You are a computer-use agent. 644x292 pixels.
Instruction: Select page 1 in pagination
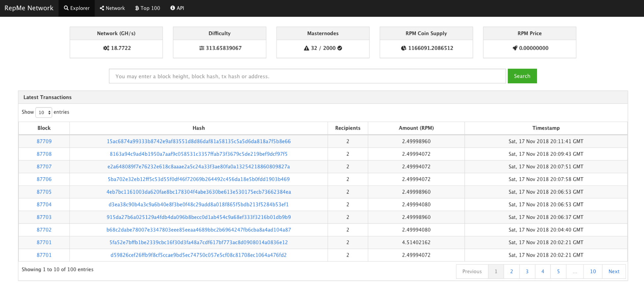point(496,271)
